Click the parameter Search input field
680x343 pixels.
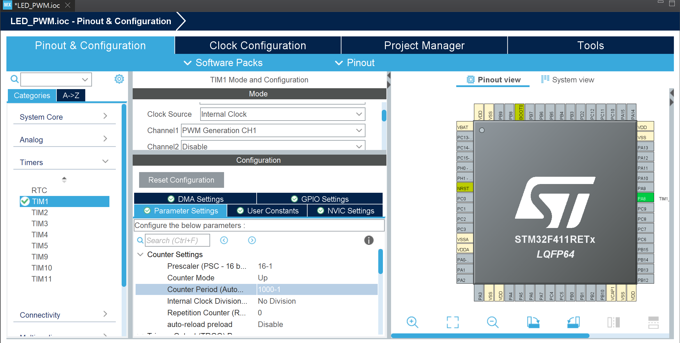[x=177, y=240]
